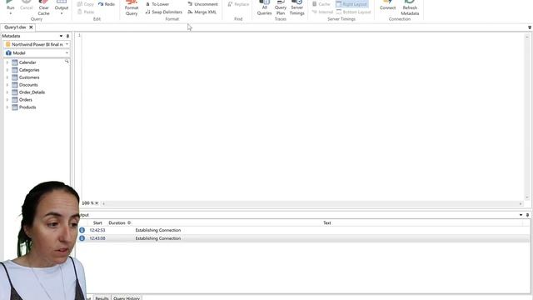Click the Clear Cache ribbon button
Viewport: 533px width, 300px height.
pos(43,7)
